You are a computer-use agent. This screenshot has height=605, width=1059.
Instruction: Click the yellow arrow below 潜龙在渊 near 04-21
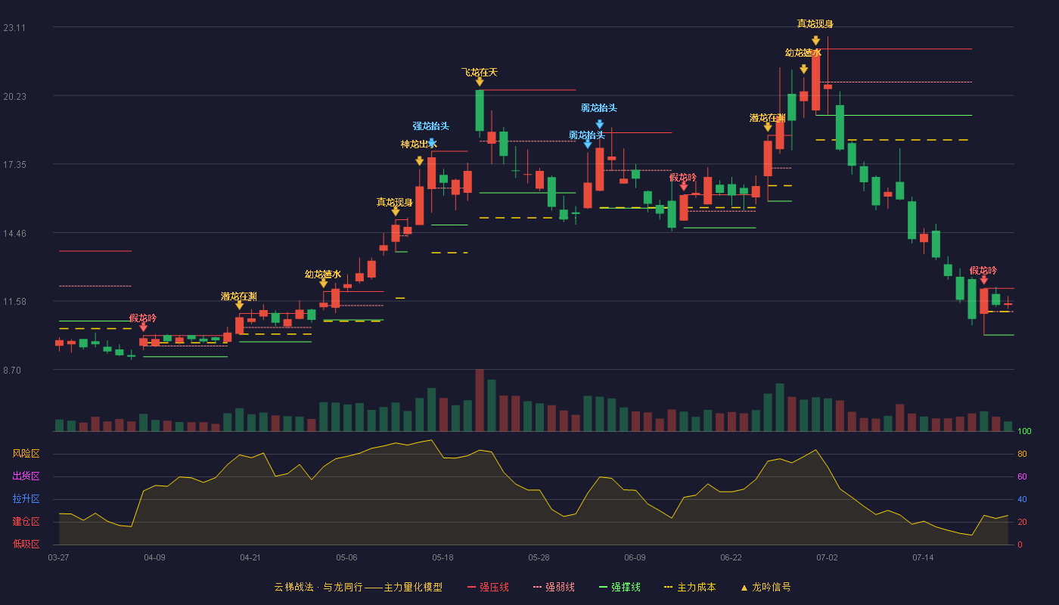pos(239,306)
